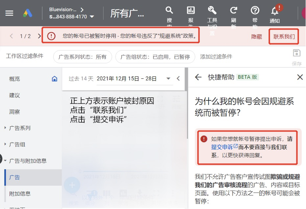The width and height of the screenshot is (306, 209).
Task: Select the 洞察 navigation item
Action: click(15, 111)
